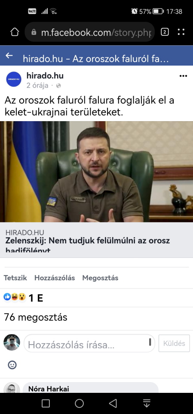Share the post via Megosztás
The width and height of the screenshot is (193, 414).
pyautogui.click(x=100, y=278)
